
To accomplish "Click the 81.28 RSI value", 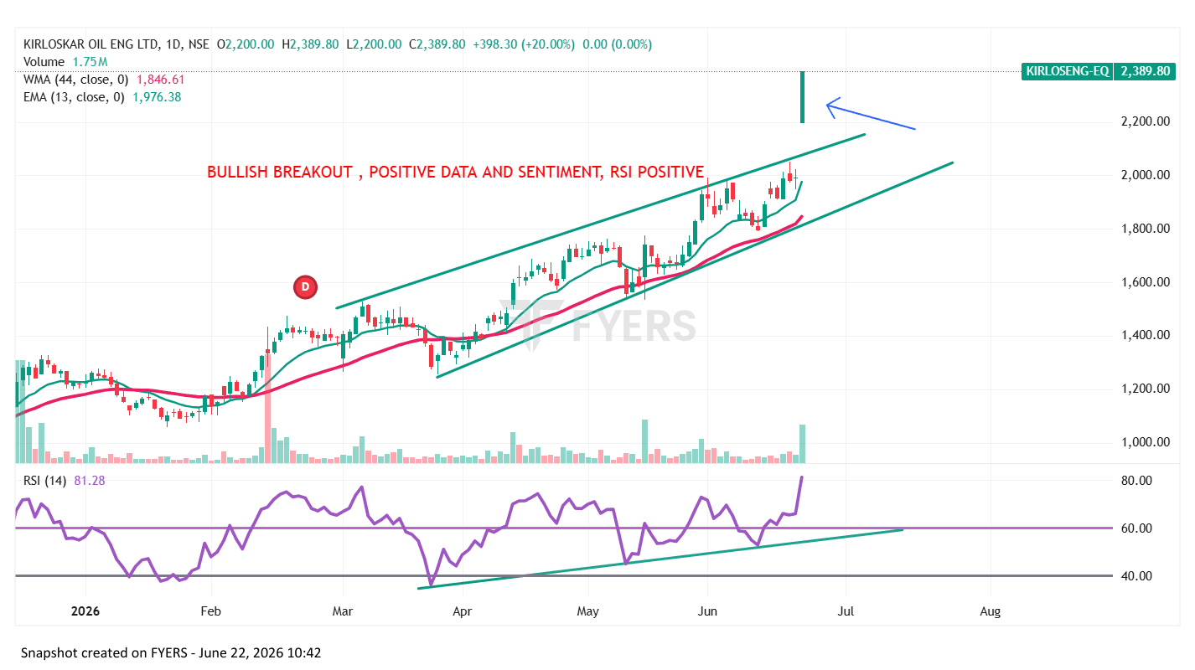I will [89, 481].
